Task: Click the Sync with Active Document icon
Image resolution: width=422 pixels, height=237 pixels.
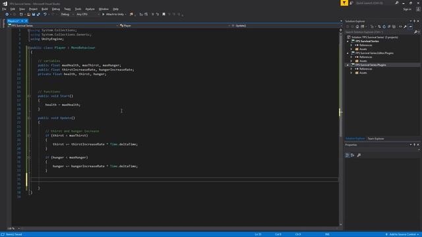Action: coord(379,26)
